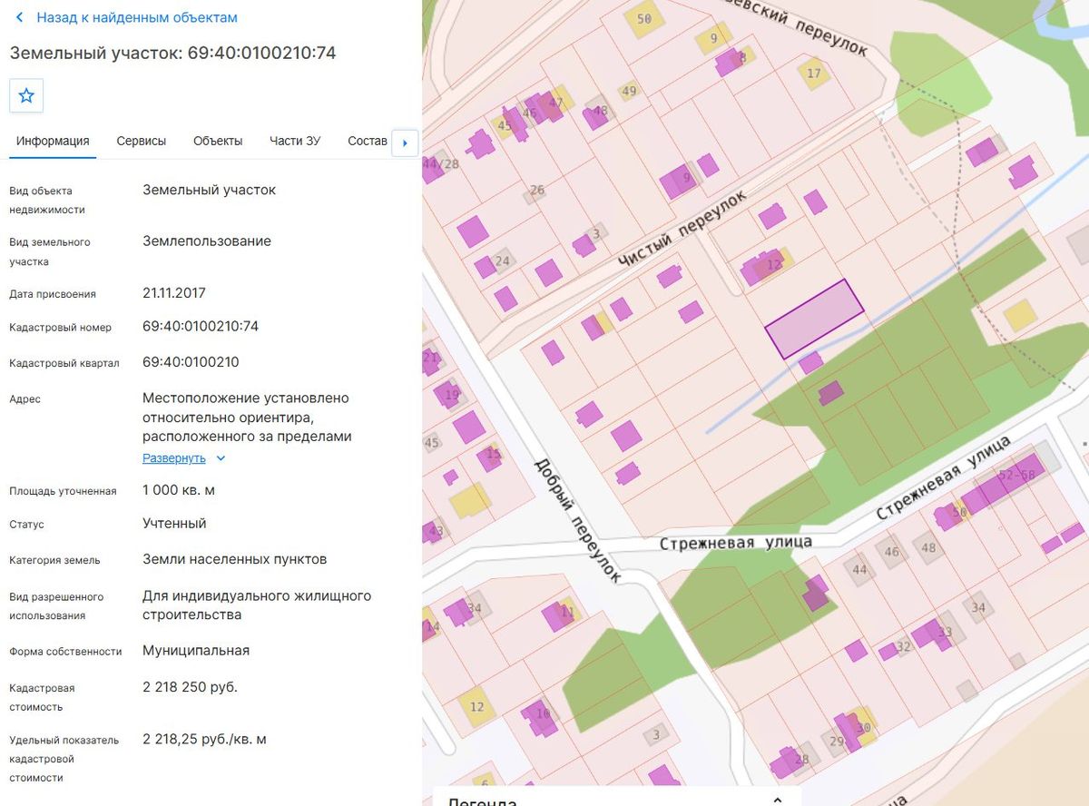
Task: Click house number 11 on map
Action: click(x=568, y=612)
